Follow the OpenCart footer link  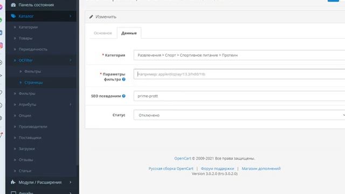(183, 158)
